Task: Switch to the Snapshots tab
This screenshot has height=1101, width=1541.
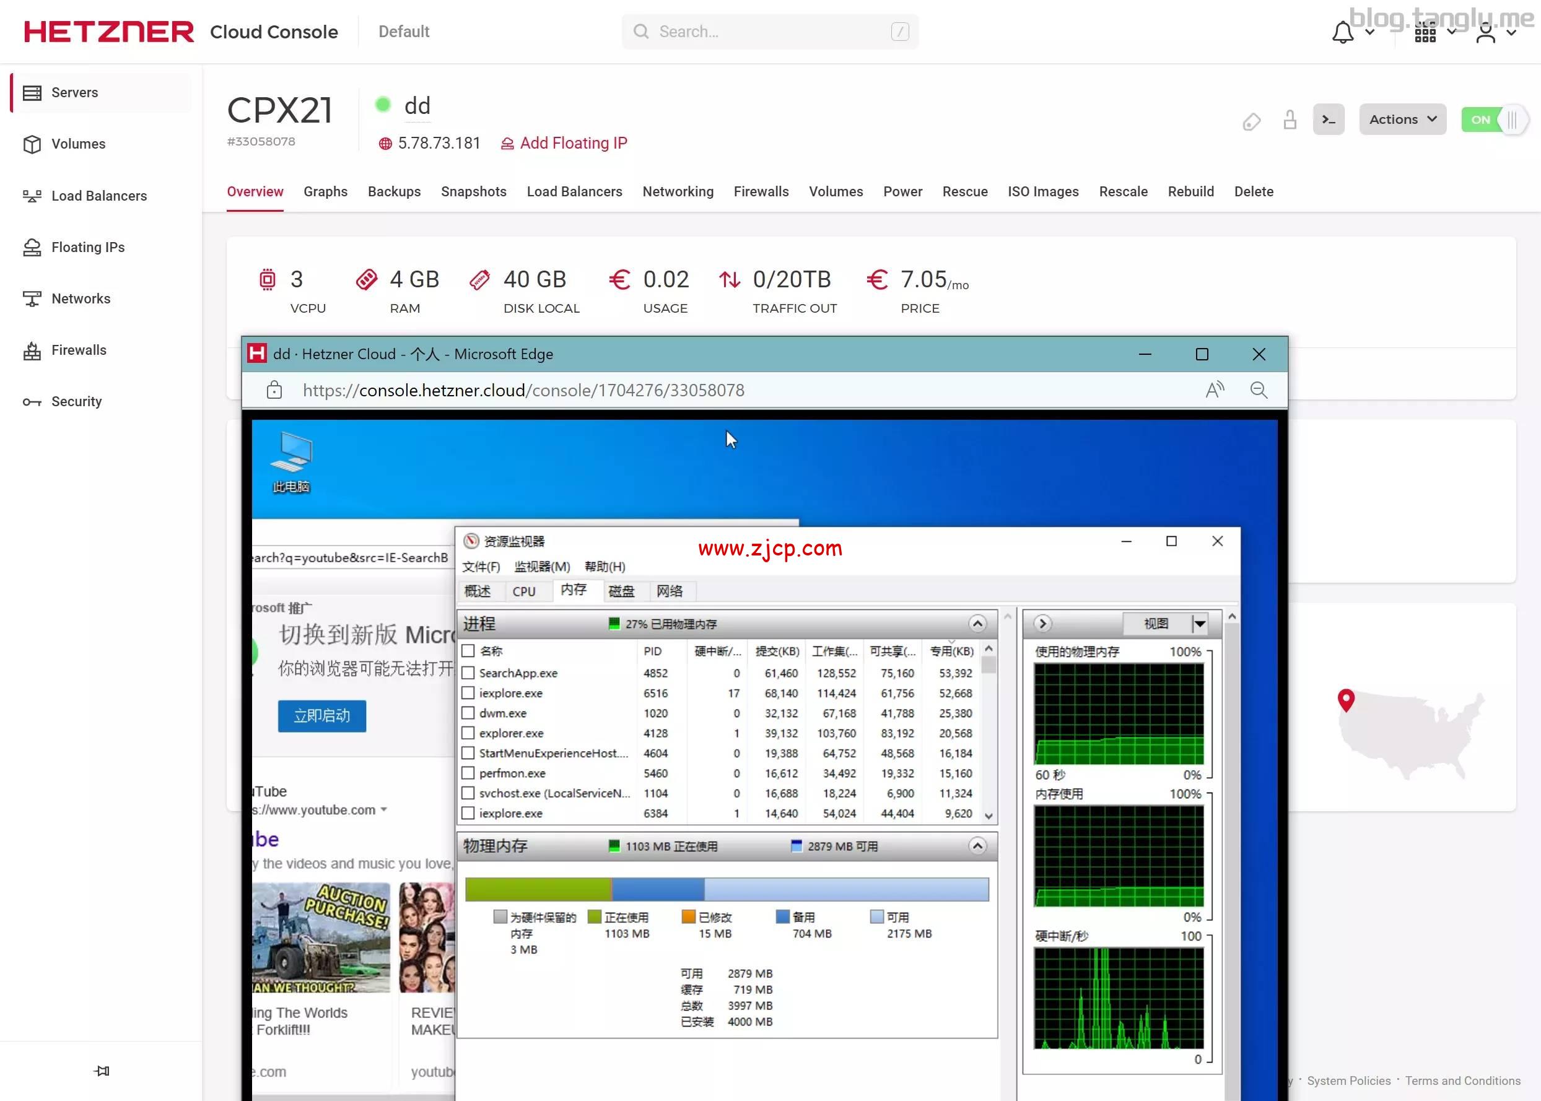Action: coord(473,191)
